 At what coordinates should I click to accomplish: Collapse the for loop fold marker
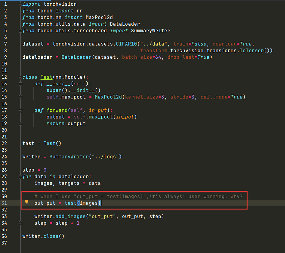point(21,176)
